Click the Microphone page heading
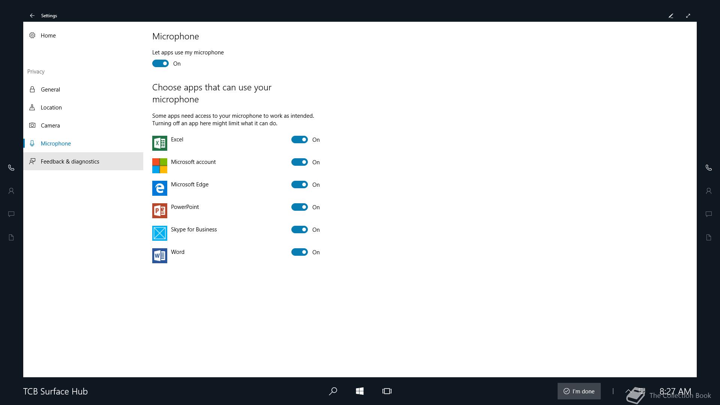This screenshot has width=720, height=405. coord(175,36)
